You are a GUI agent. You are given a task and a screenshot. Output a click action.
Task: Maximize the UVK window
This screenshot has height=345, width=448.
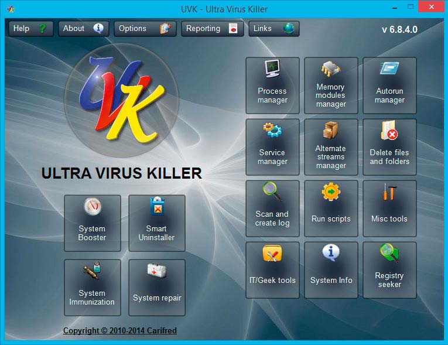point(411,7)
